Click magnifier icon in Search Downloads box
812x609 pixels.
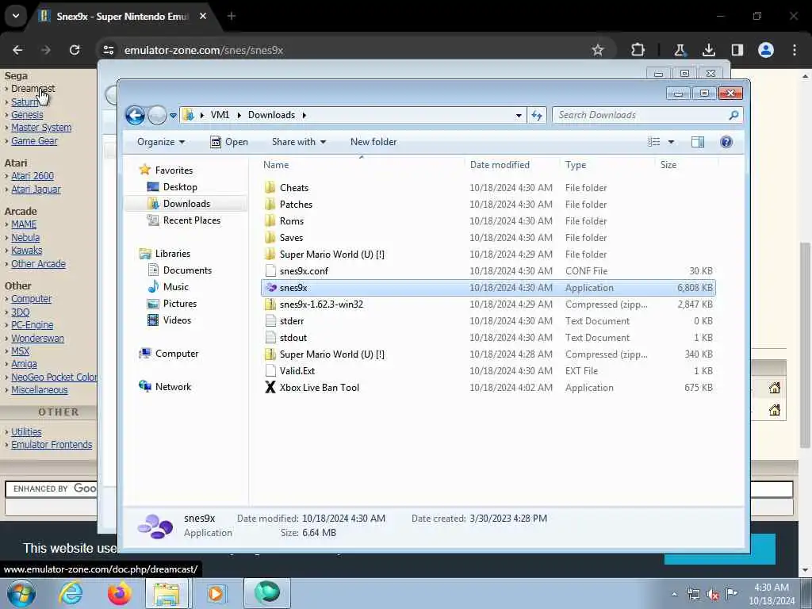click(x=733, y=115)
